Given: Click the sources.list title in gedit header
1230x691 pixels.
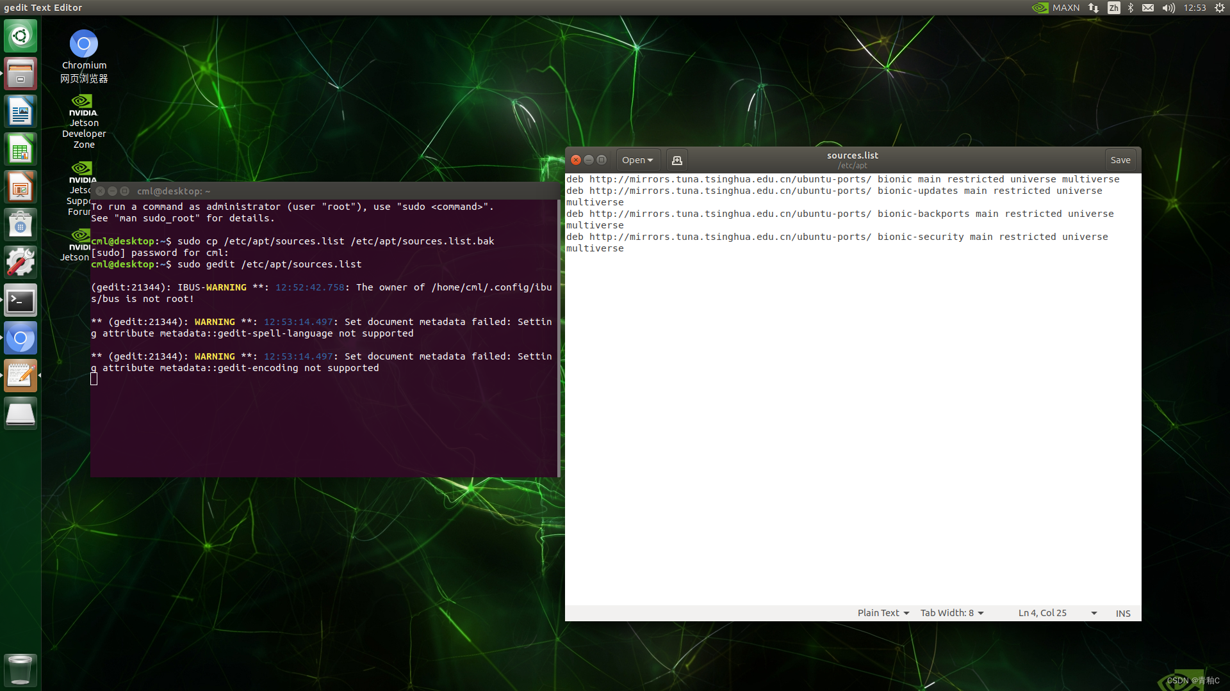Looking at the screenshot, I should [x=852, y=155].
